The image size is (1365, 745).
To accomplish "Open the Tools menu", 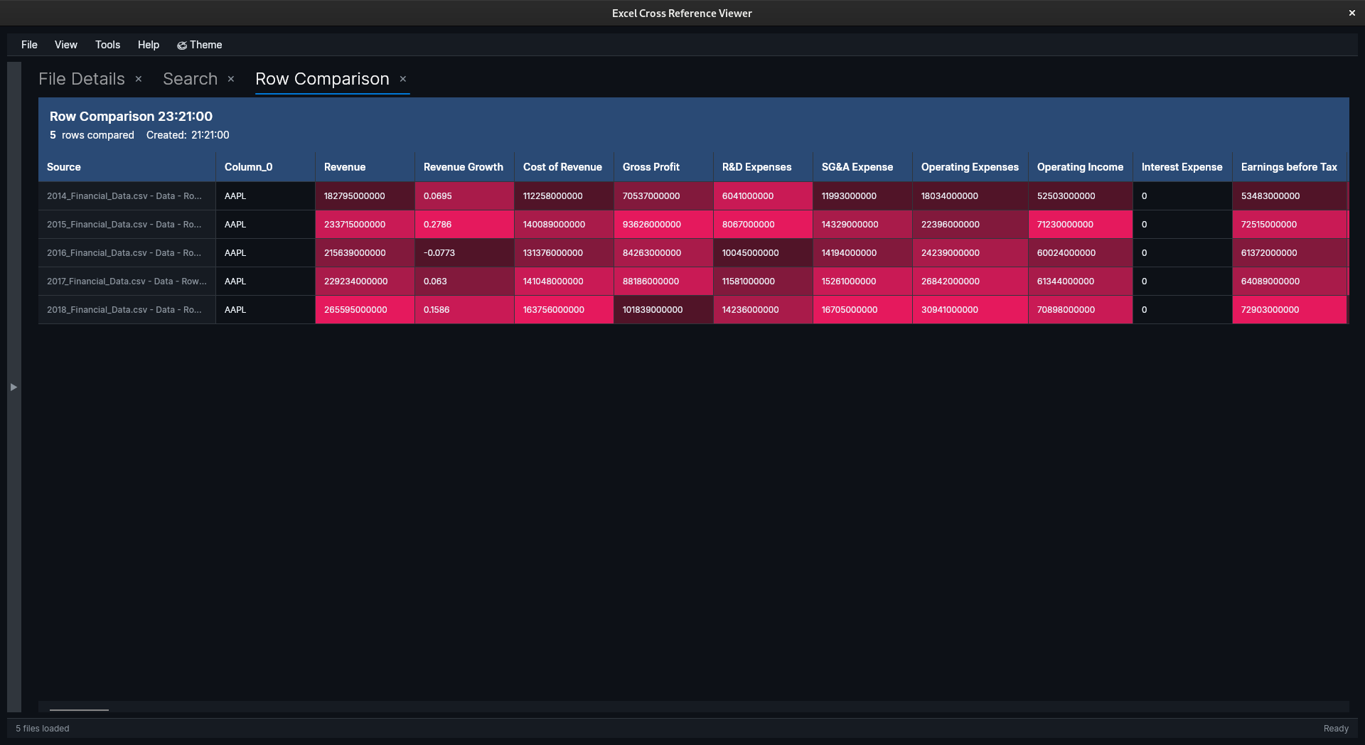I will pos(107,45).
